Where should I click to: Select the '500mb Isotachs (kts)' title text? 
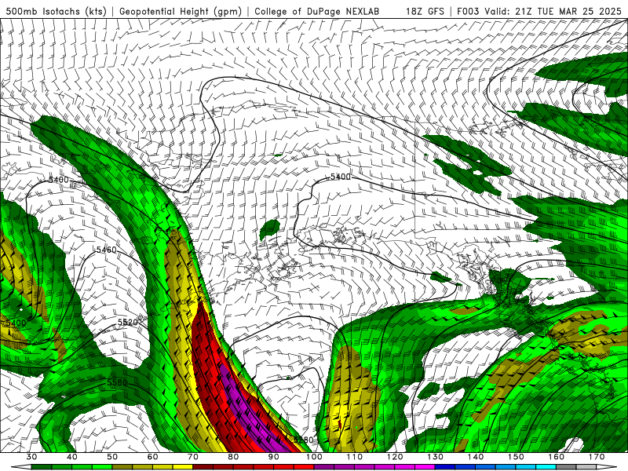57,11
